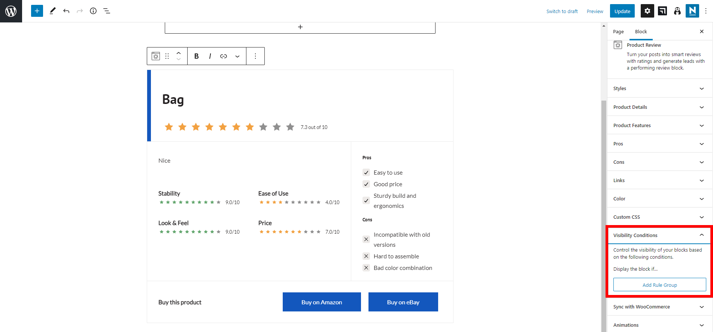
Task: Toggle bold formatting in block toolbar
Action: [196, 56]
